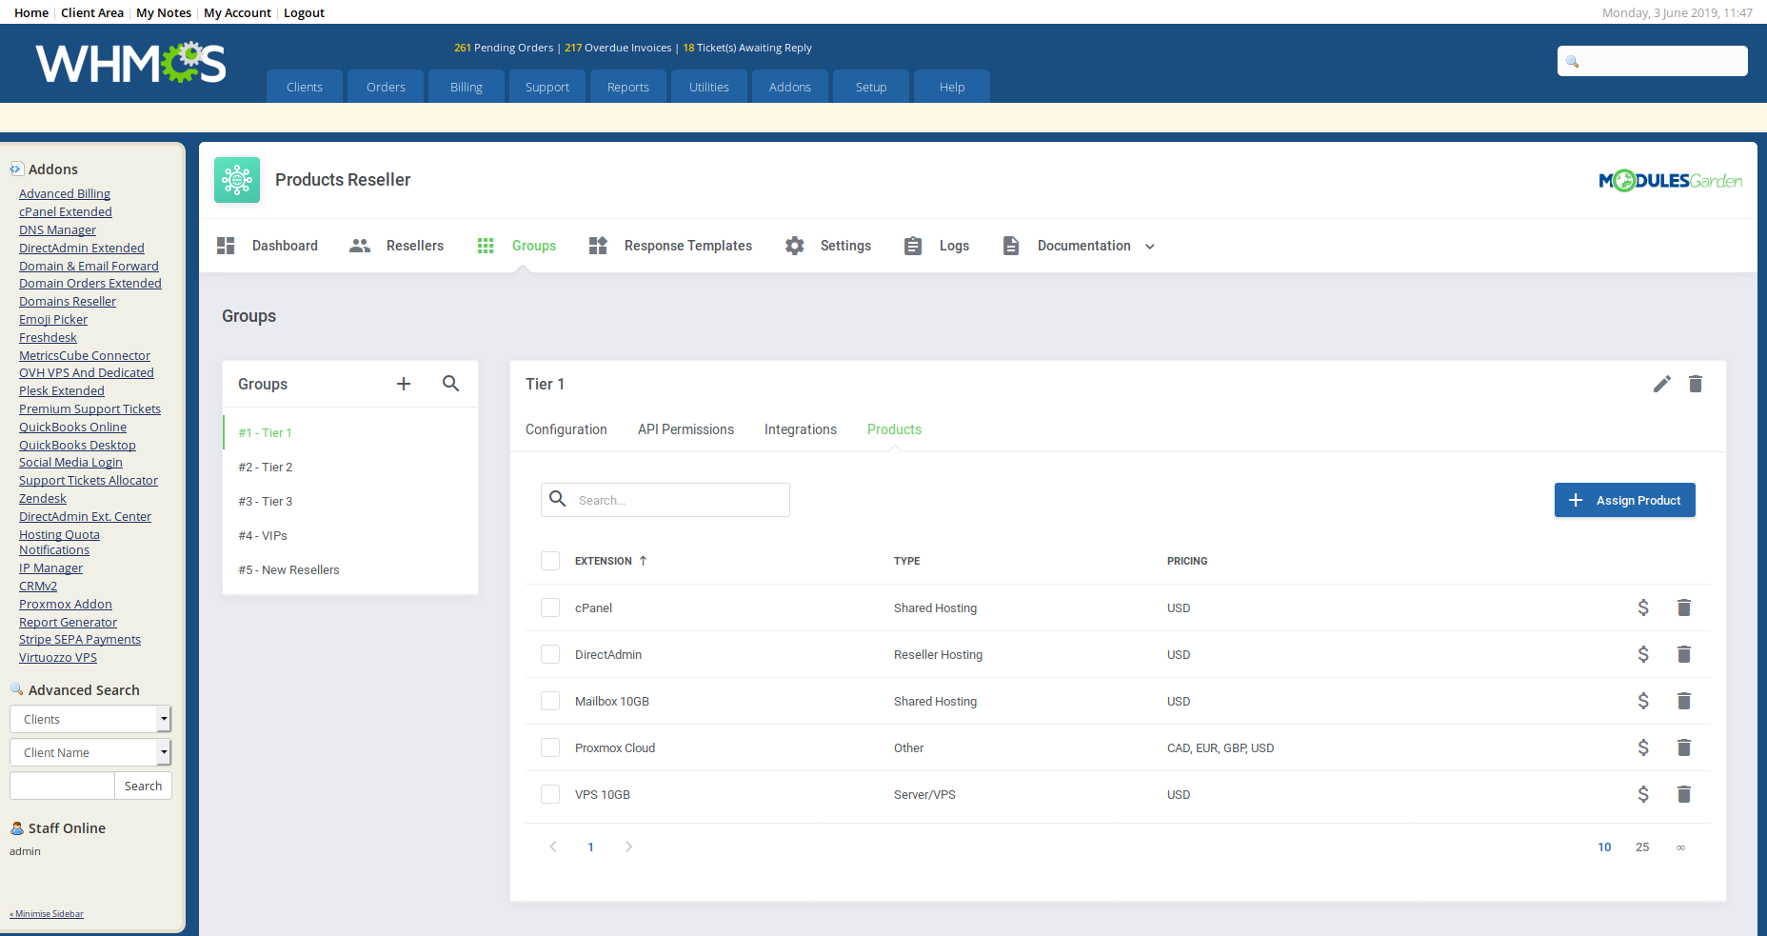The width and height of the screenshot is (1767, 936).
Task: Check the VPS 10GB product checkbox
Action: pos(550,794)
